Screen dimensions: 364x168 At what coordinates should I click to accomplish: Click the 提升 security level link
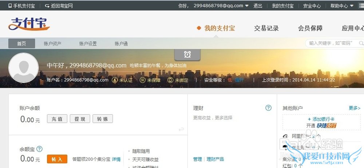coord(240,80)
